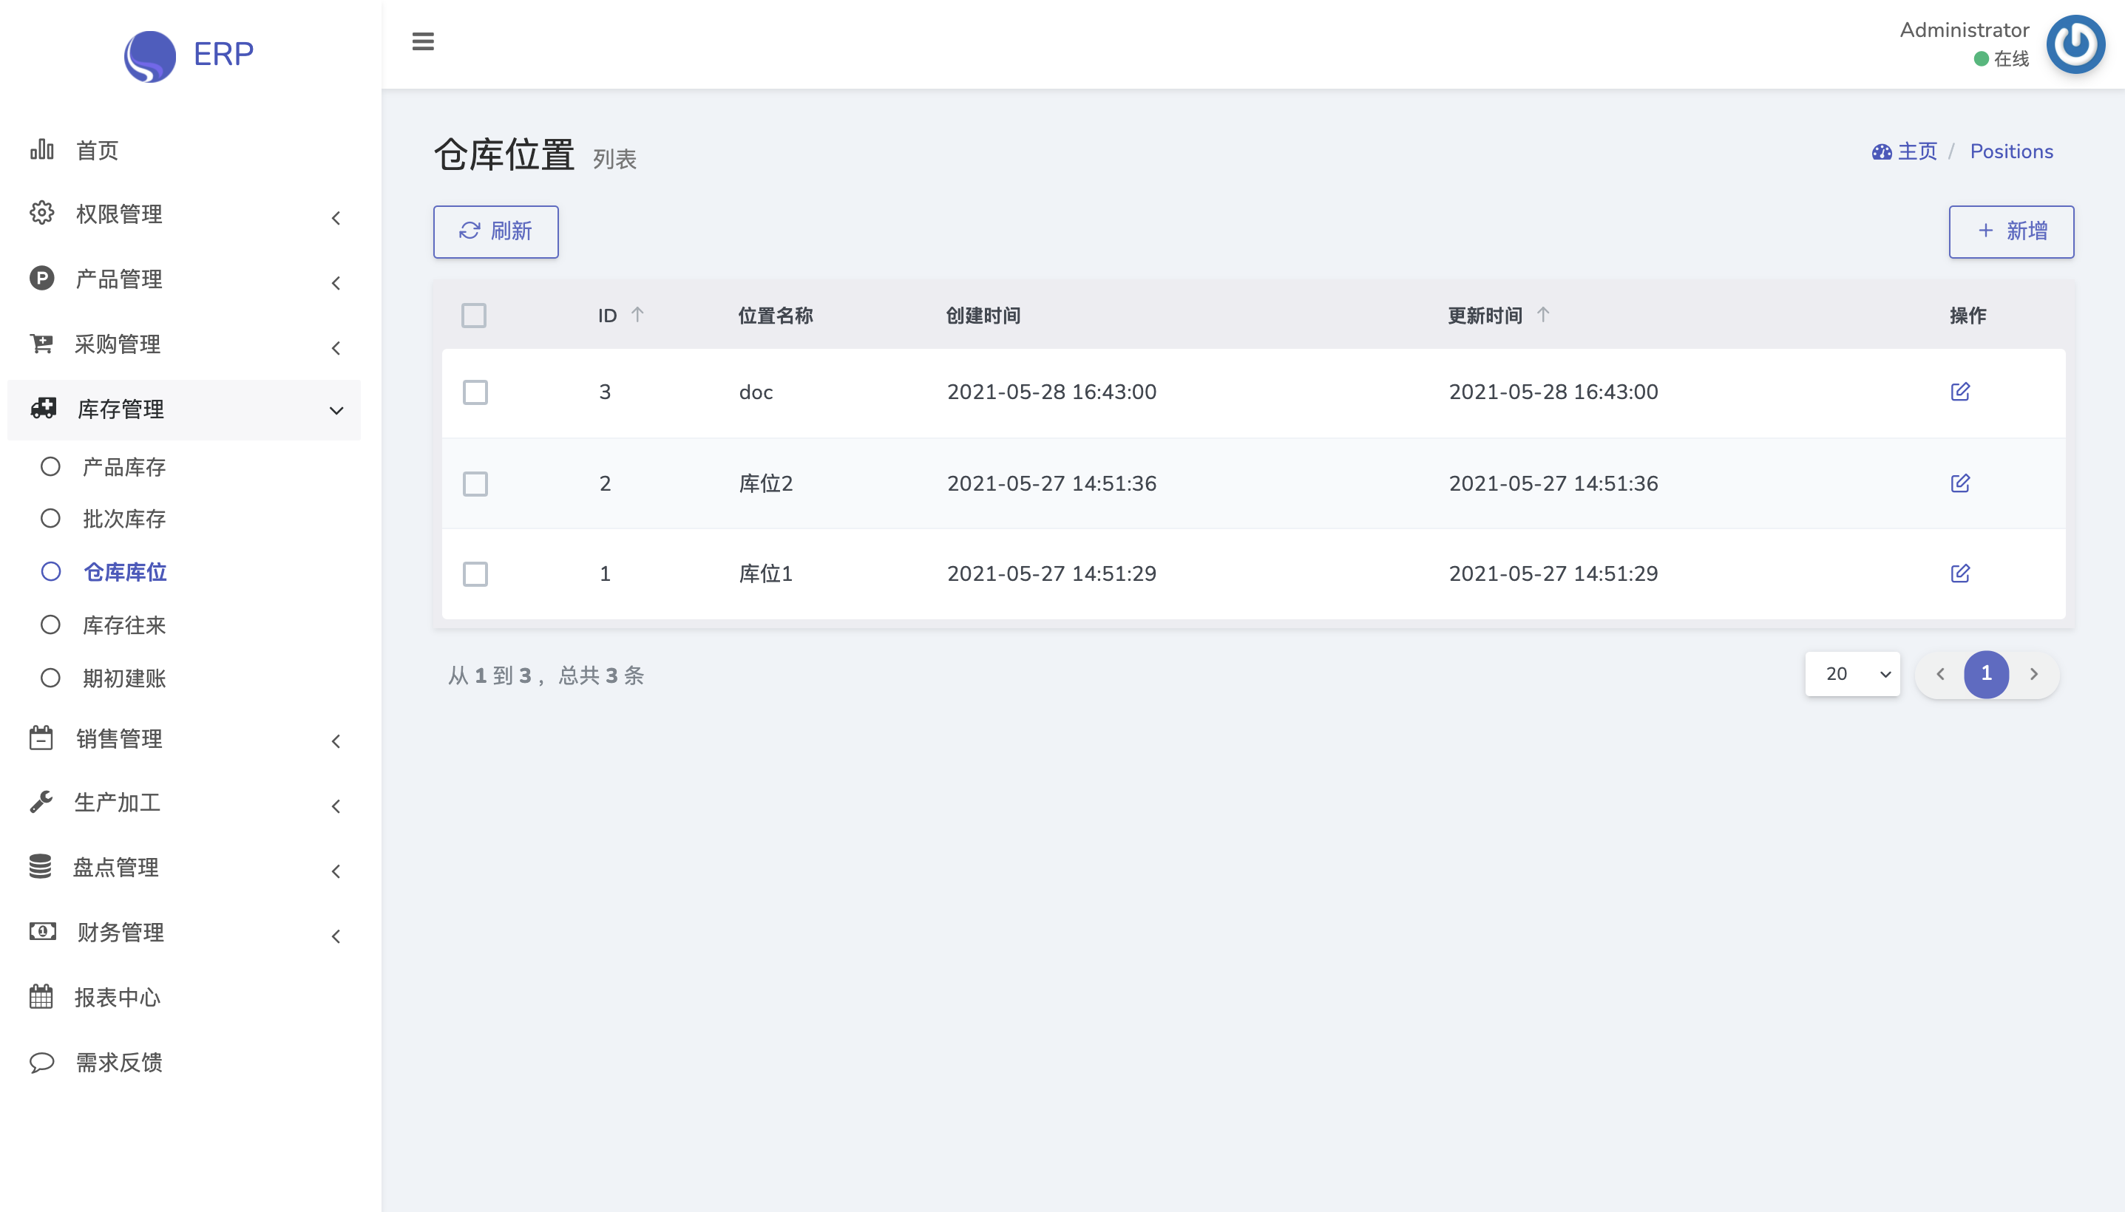Image resolution: width=2125 pixels, height=1212 pixels.
Task: Check the box for row 库位2
Action: 475,483
